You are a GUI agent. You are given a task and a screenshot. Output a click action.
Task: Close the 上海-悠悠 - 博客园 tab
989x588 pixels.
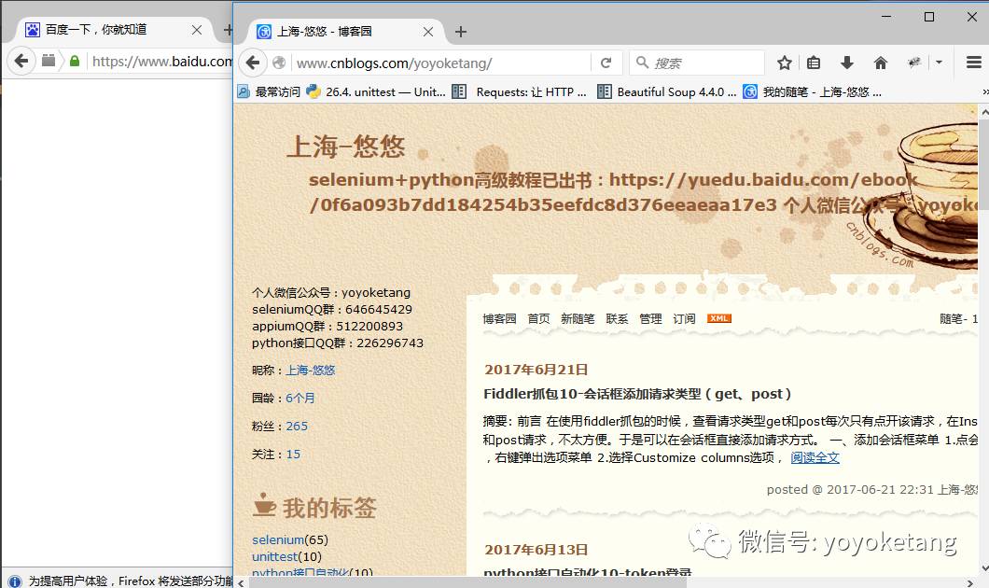point(427,32)
